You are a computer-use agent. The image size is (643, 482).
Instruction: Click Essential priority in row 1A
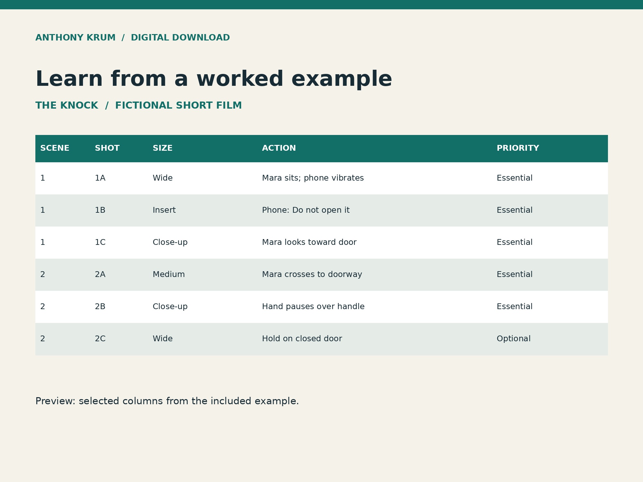pyautogui.click(x=514, y=178)
